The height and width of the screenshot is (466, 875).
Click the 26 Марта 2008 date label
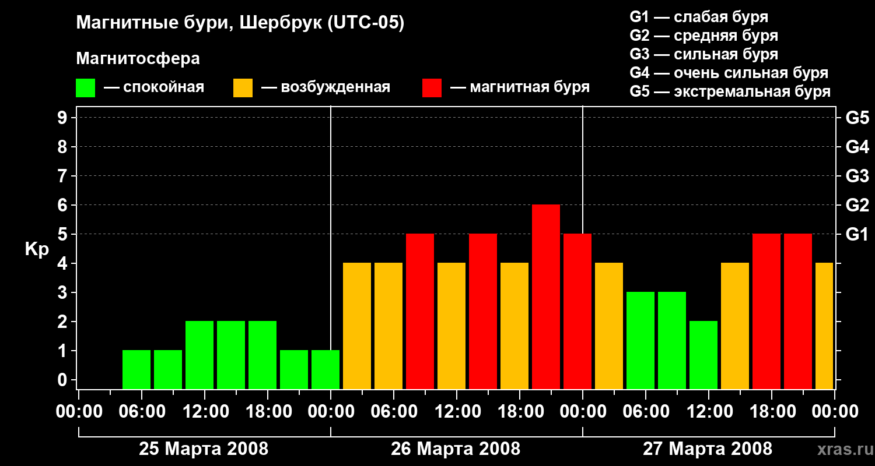[456, 449]
